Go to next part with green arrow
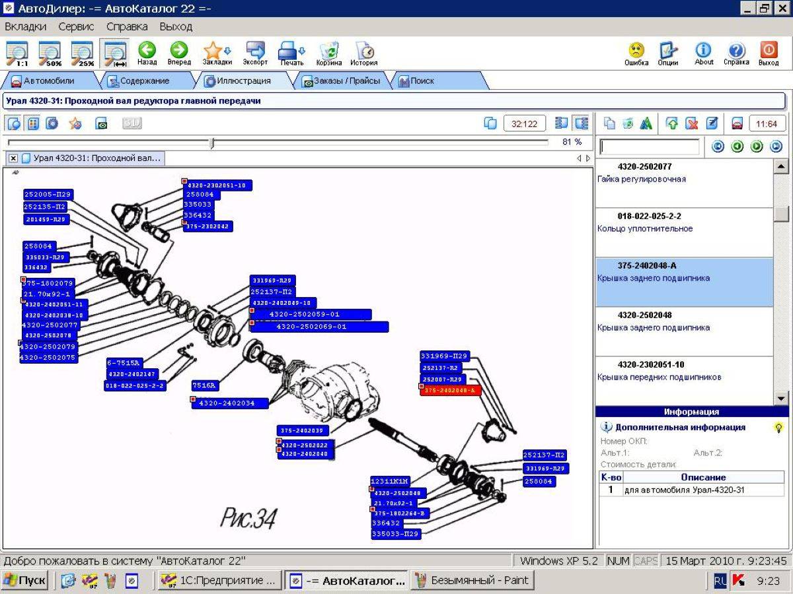793x594 pixels. tap(757, 147)
